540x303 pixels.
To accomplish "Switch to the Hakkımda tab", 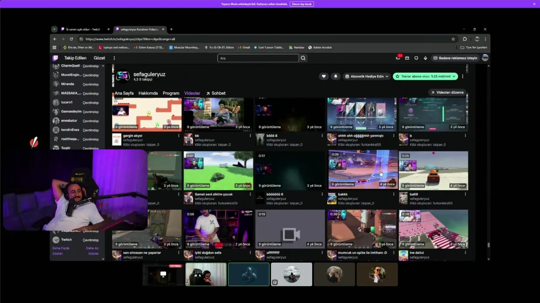I will pos(148,93).
